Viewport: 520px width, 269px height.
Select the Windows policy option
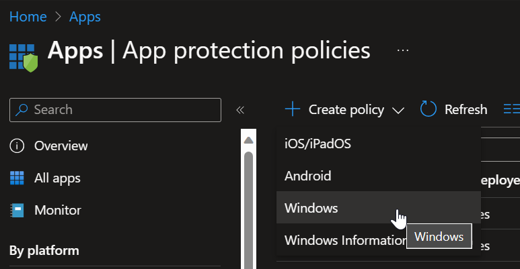(x=311, y=208)
